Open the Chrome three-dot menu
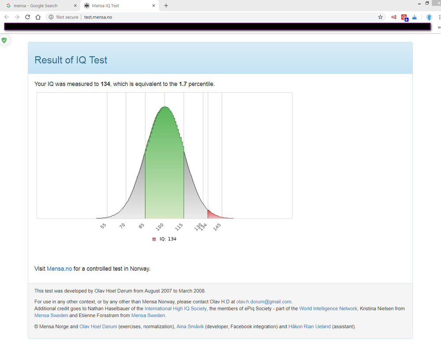 [x=439, y=17]
